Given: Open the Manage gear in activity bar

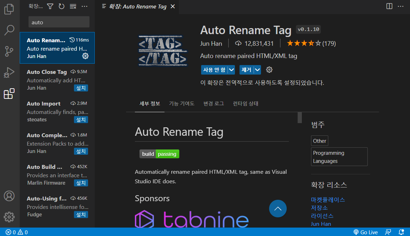Looking at the screenshot, I should click(x=9, y=217).
